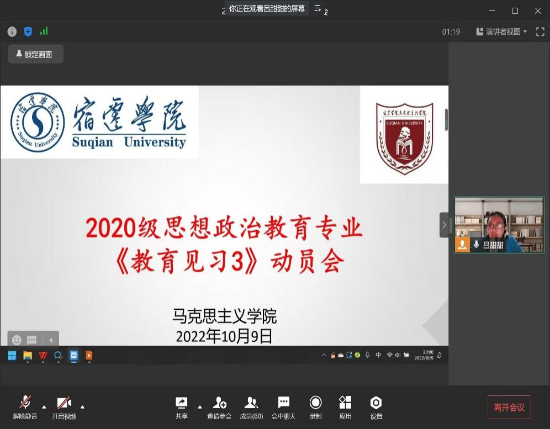
Task: Click the blue security shield icon
Action: (28, 31)
